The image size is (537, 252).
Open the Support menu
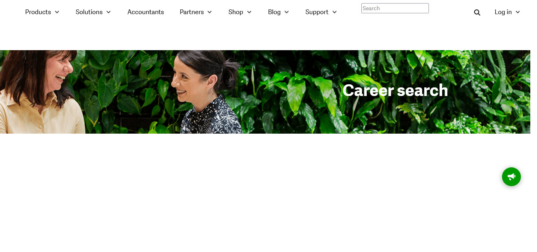[x=317, y=12]
